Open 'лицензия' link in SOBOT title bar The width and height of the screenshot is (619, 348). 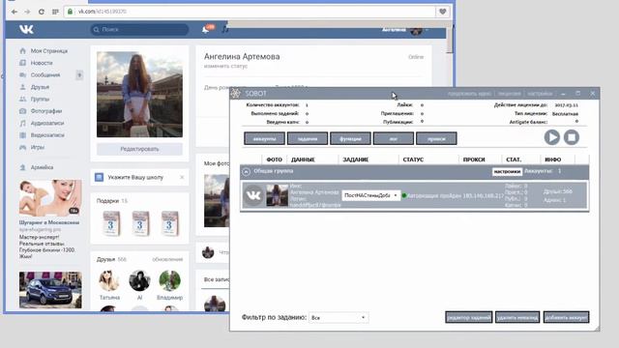(510, 94)
